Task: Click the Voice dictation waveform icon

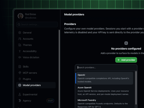Action: click(x=20, y=57)
